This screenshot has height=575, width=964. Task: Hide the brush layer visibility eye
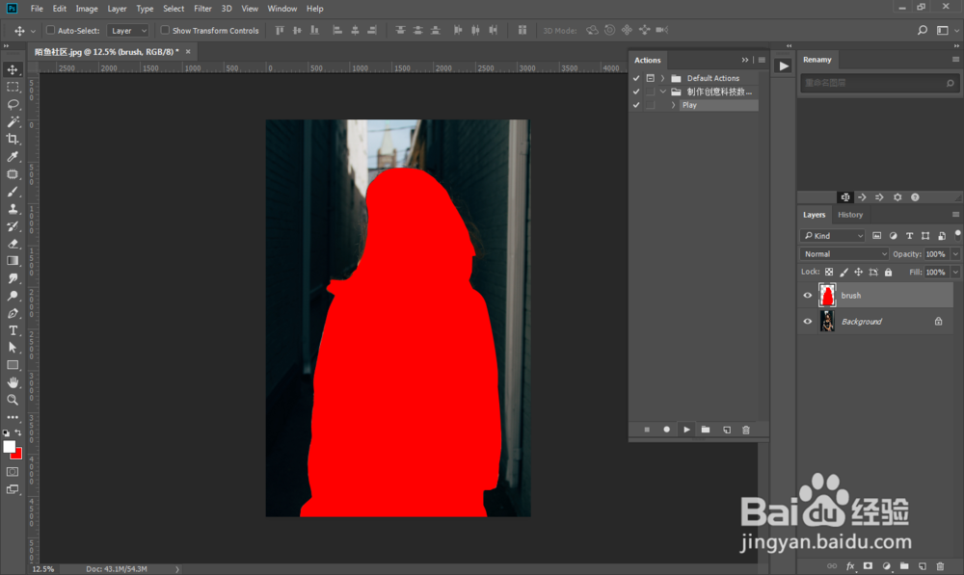[808, 296]
